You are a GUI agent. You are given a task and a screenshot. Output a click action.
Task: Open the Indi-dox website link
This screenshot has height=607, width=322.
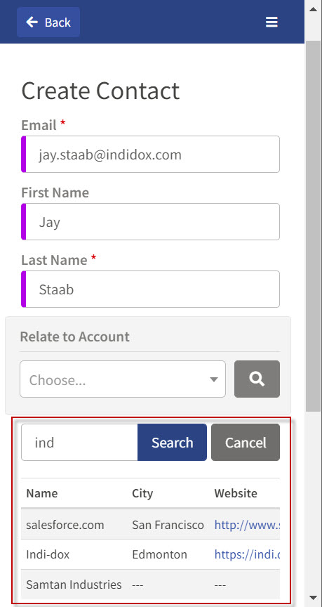point(247,554)
